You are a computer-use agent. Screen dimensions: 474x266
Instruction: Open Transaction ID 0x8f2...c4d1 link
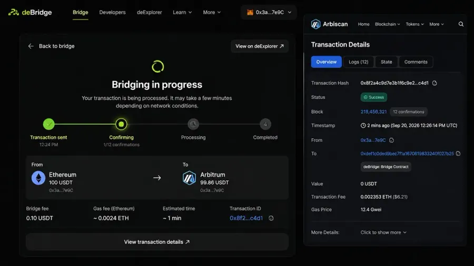pos(246,218)
